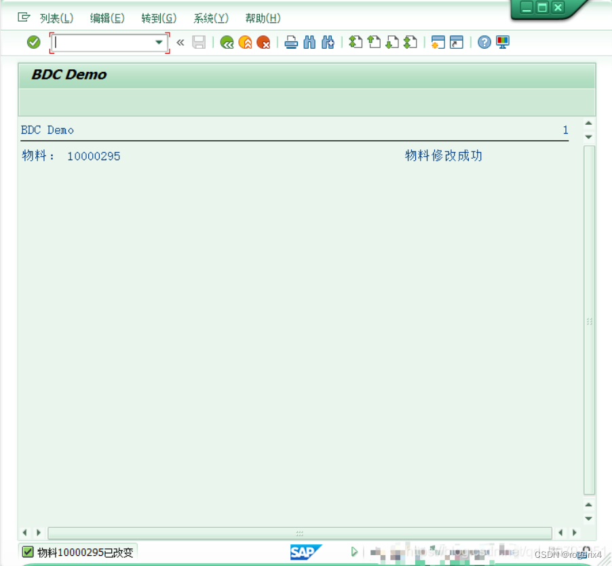Viewport: 612px width, 566px height.
Task: Create New Session window icon
Action: point(438,42)
